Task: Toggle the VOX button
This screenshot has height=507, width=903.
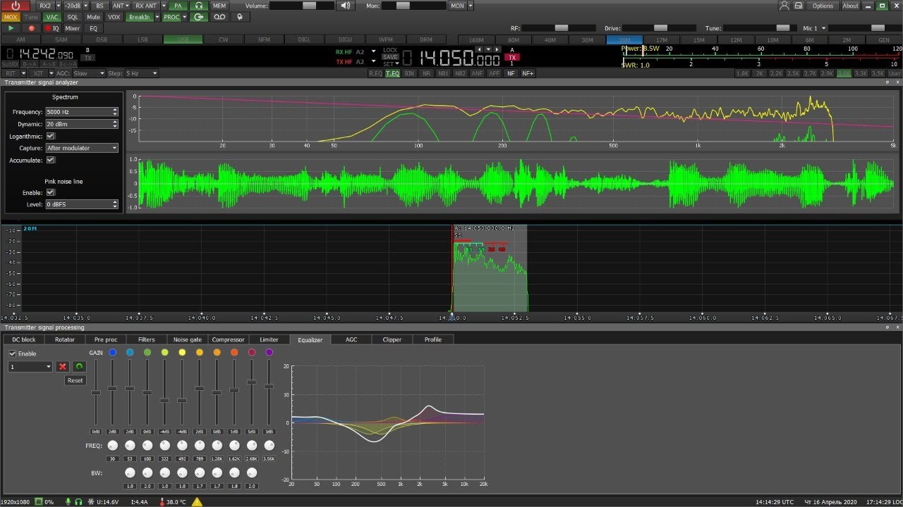Action: [114, 17]
